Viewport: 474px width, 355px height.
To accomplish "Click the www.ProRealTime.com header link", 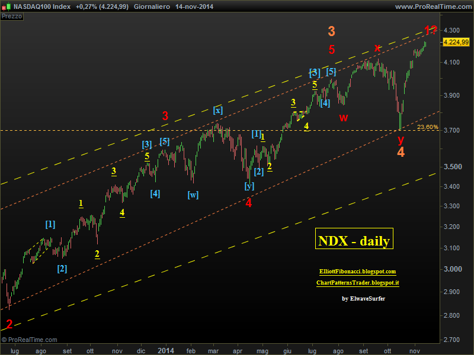I will point(434,7).
